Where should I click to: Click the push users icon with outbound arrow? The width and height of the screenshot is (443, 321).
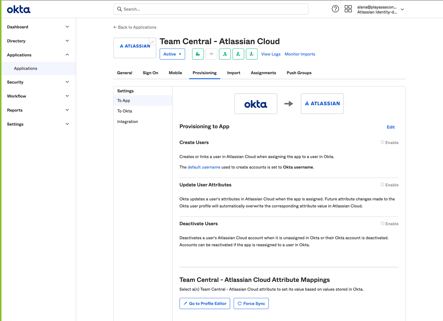tap(238, 54)
